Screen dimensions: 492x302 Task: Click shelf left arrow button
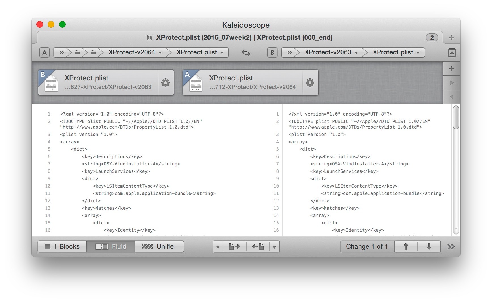[452, 97]
